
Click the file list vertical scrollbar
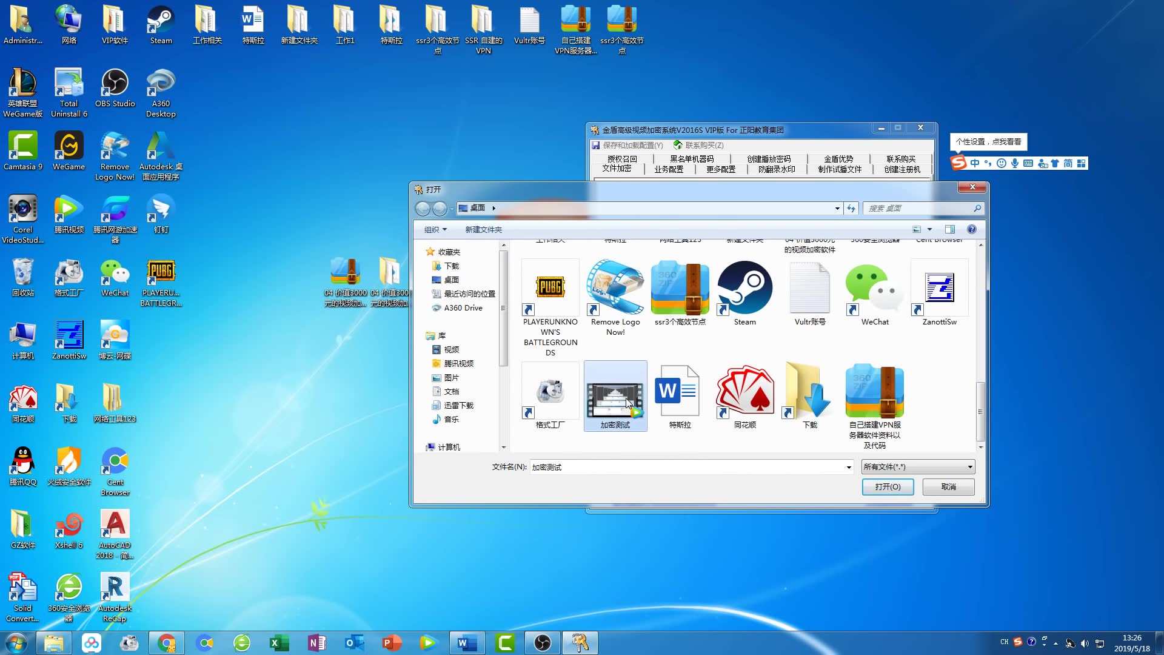tap(980, 346)
